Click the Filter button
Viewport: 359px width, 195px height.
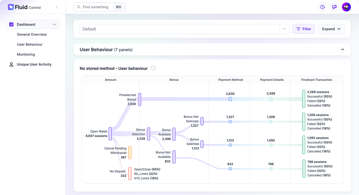click(304, 29)
